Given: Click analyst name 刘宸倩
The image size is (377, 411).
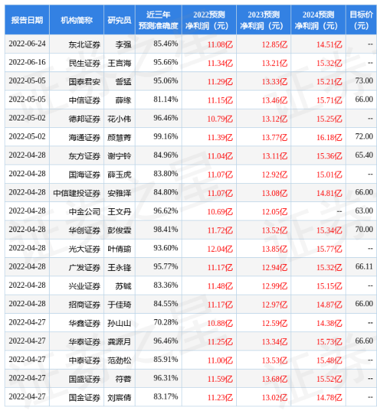Looking at the screenshot, I should [x=119, y=397].
